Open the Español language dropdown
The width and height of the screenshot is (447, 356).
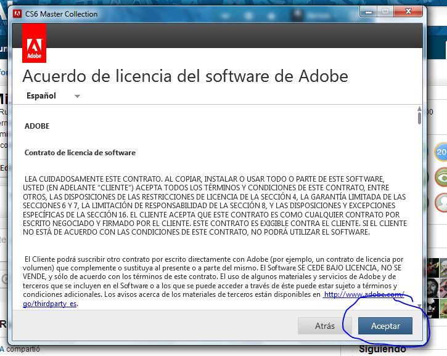(x=53, y=95)
